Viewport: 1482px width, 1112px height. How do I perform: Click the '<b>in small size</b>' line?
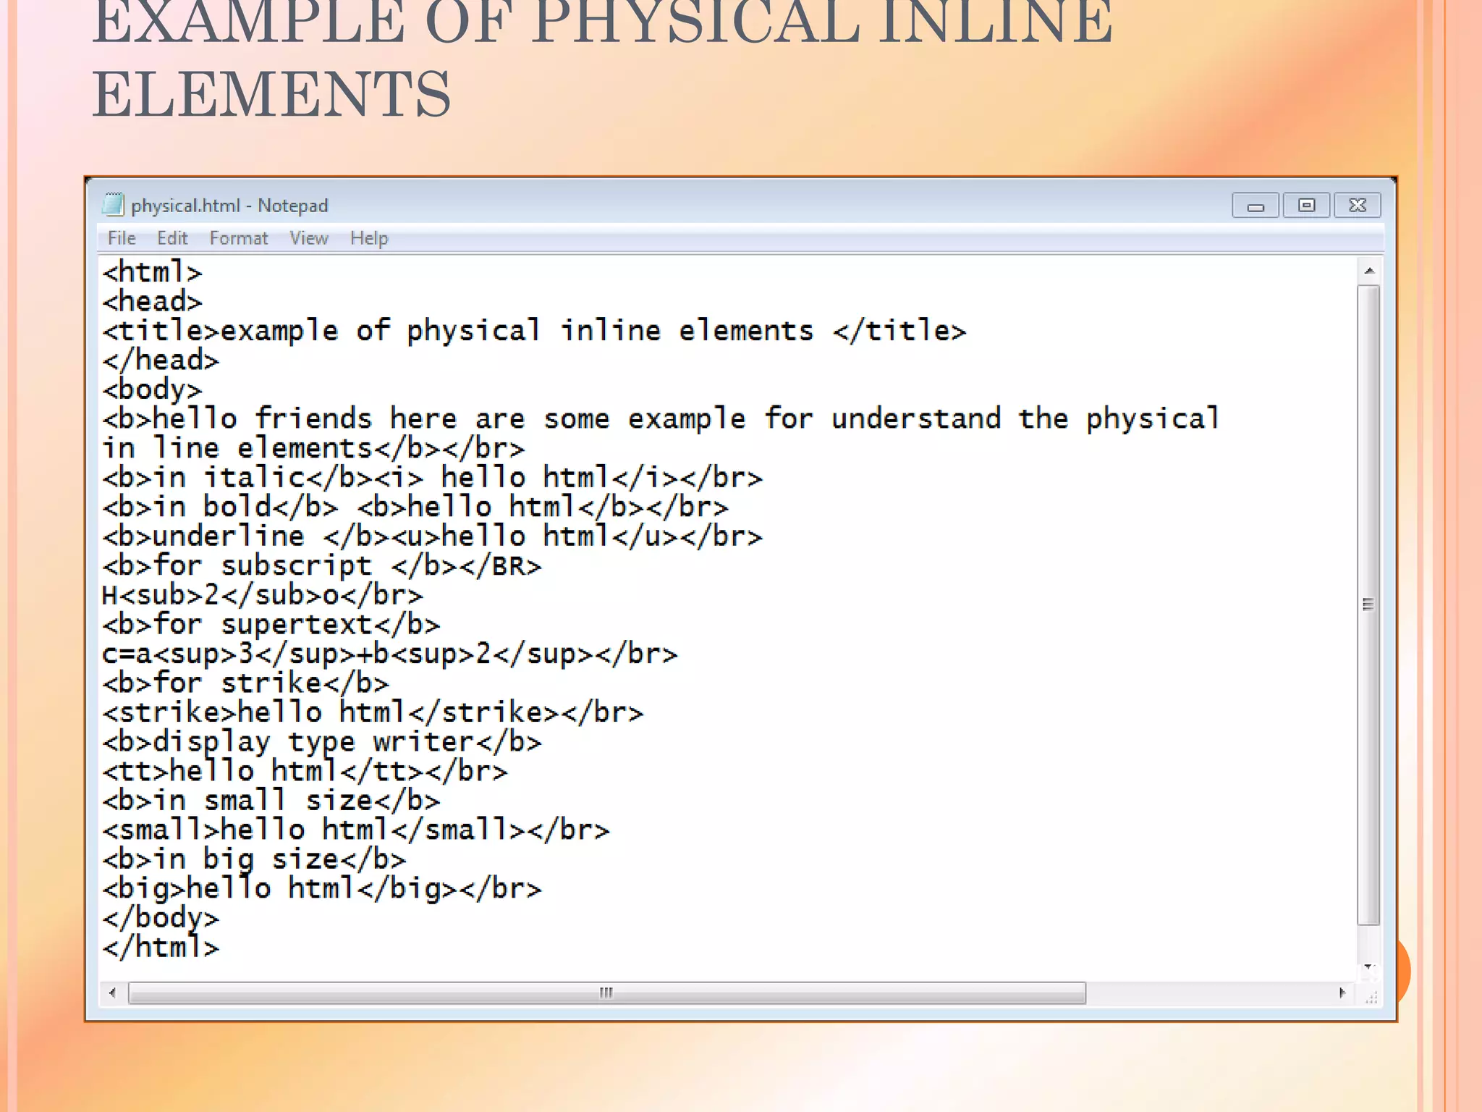[x=271, y=801]
